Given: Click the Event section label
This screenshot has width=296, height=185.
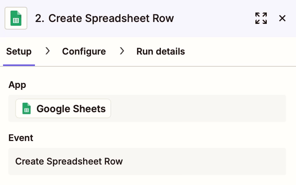Looking at the screenshot, I should point(21,138).
